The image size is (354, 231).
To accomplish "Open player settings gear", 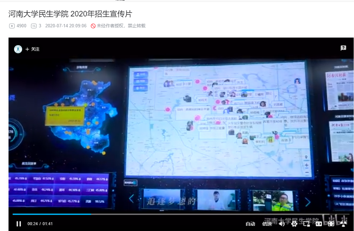I will (294, 224).
